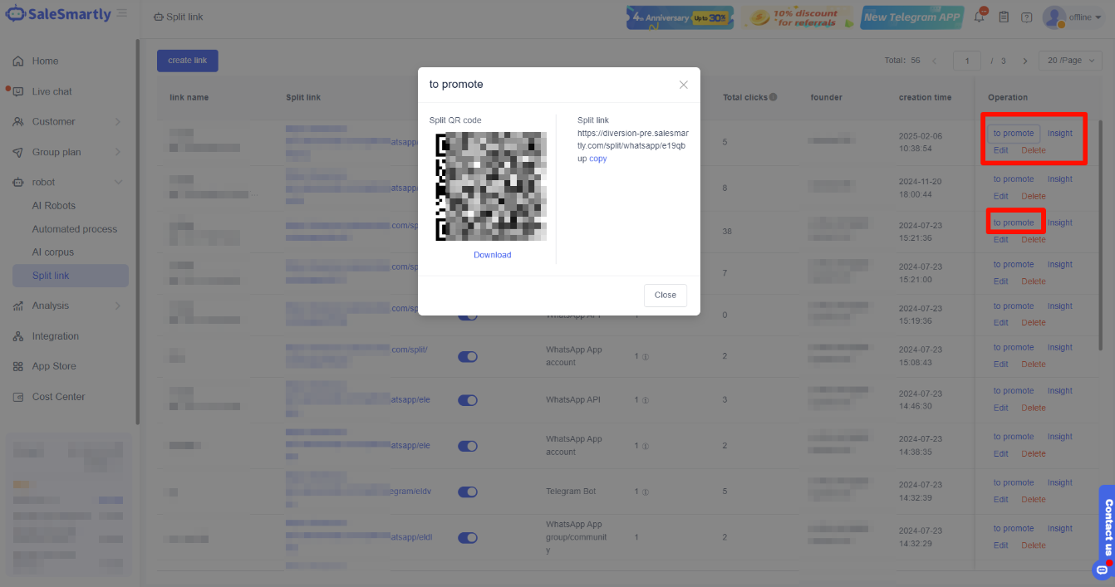Open Insight for the 2024-11-20 row

click(x=1060, y=179)
